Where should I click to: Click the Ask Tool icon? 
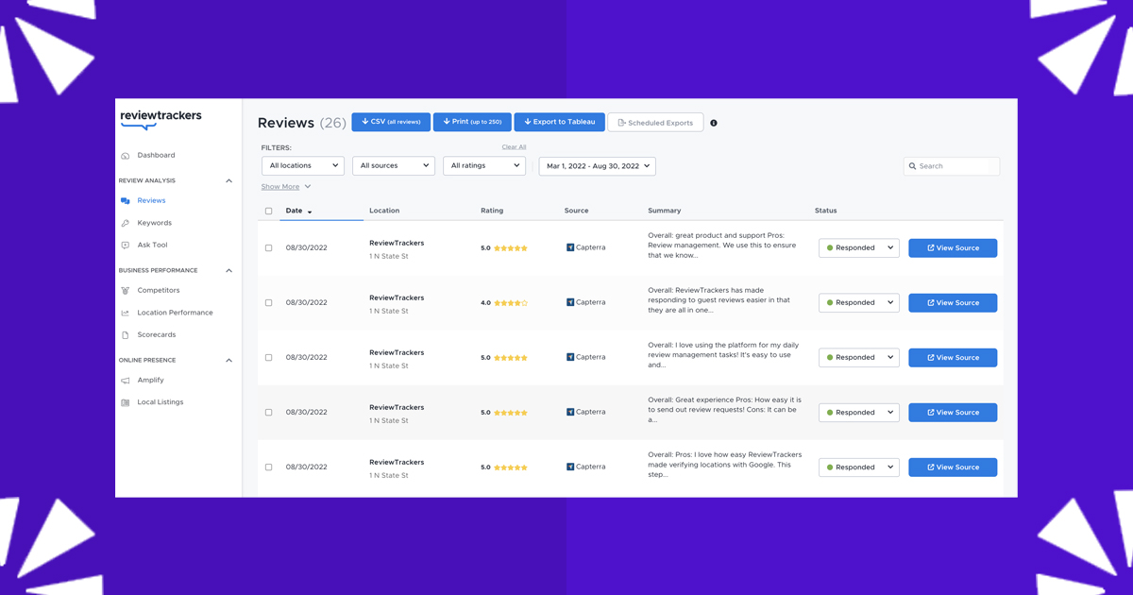pos(126,246)
